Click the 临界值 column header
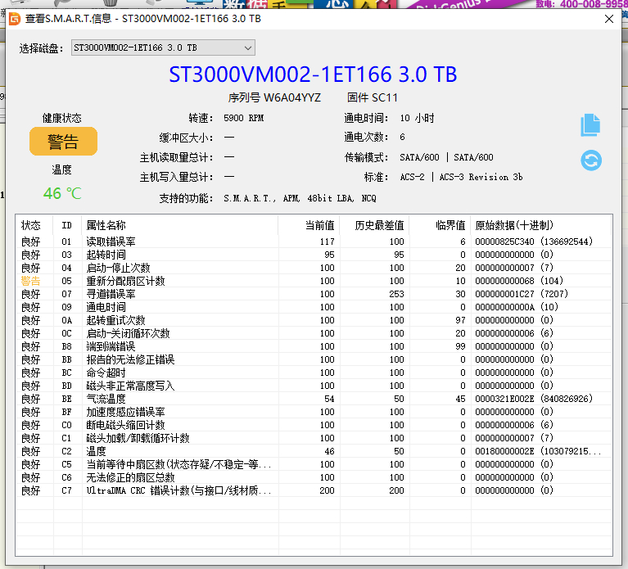 [440, 225]
